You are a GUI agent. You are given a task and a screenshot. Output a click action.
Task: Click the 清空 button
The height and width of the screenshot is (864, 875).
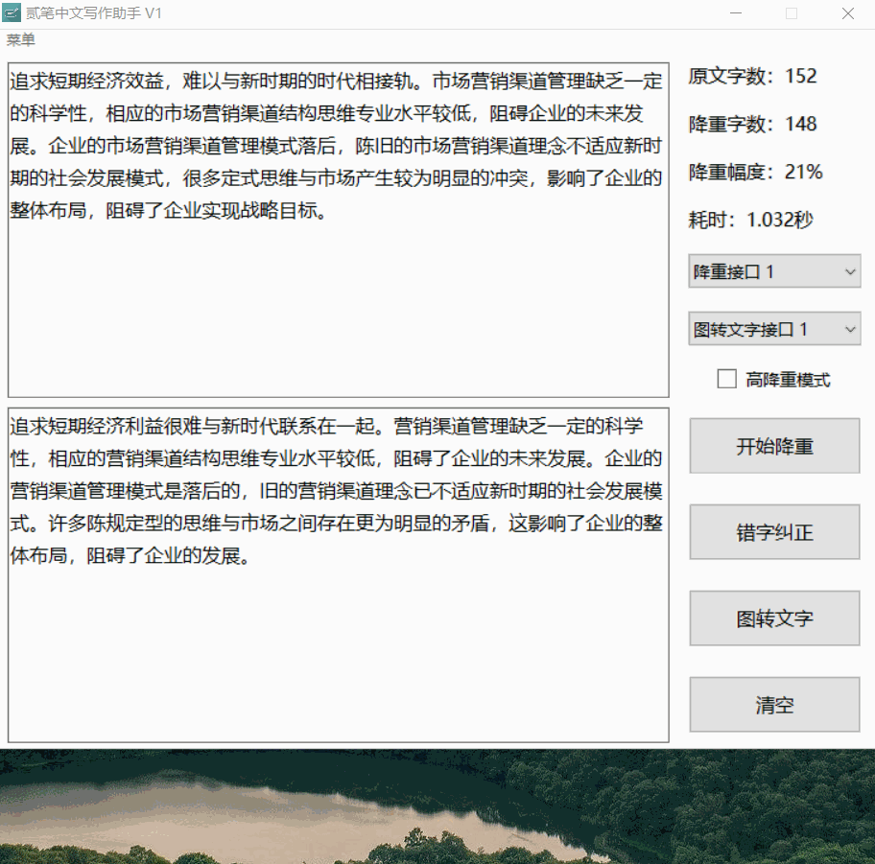[774, 705]
